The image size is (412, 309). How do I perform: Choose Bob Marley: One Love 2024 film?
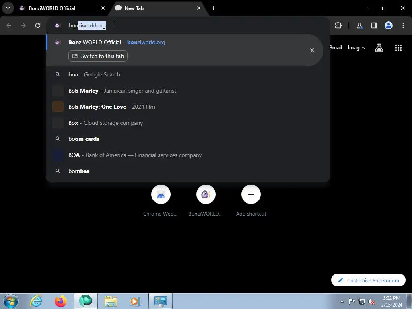187,107
